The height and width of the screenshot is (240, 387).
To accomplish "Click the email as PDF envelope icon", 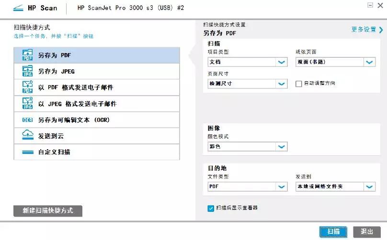I will pos(27,87).
